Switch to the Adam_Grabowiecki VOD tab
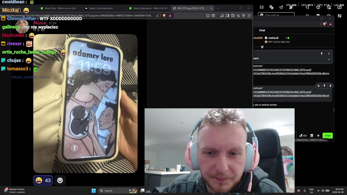This screenshot has height=195, width=347. click(148, 8)
